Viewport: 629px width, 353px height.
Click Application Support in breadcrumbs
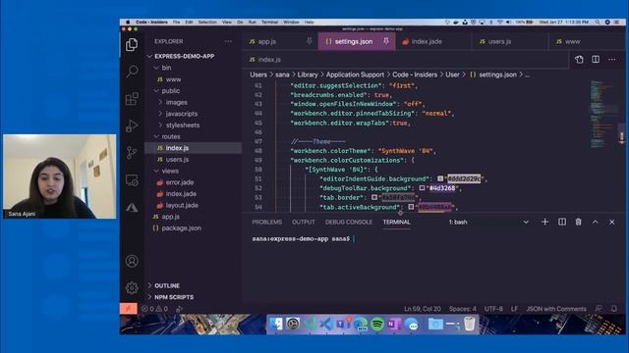[x=355, y=75]
